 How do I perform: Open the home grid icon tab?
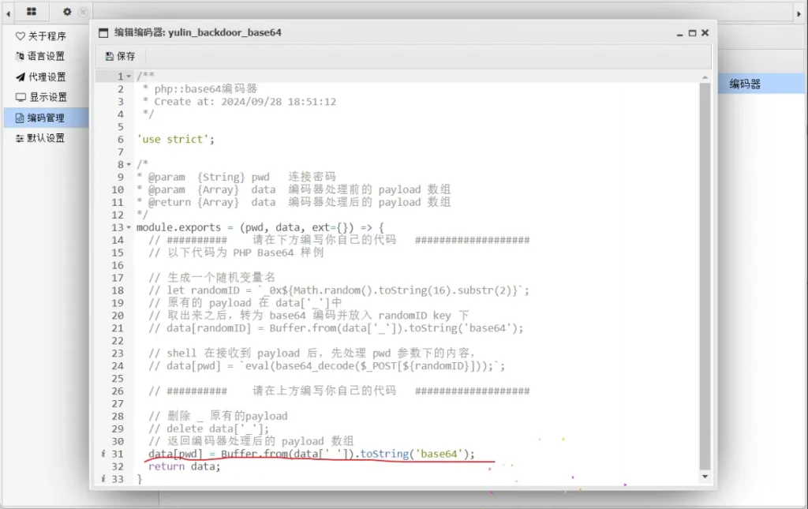click(32, 12)
